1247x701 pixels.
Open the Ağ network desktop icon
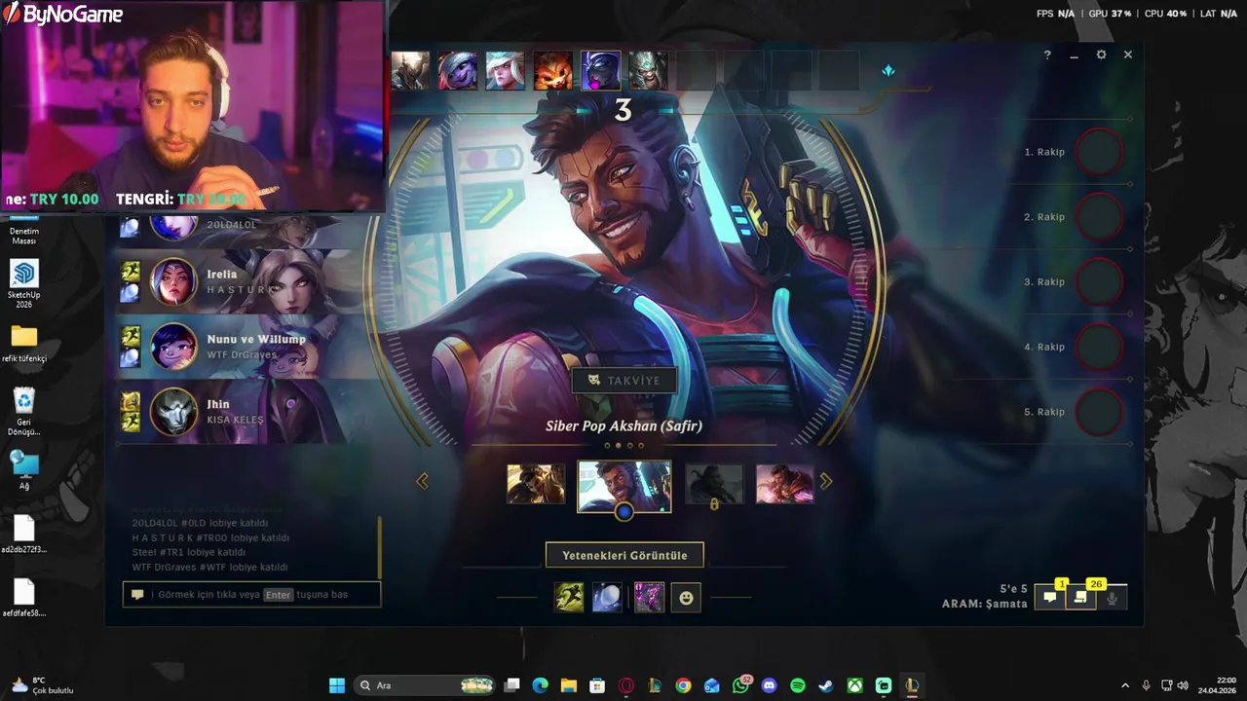click(24, 470)
